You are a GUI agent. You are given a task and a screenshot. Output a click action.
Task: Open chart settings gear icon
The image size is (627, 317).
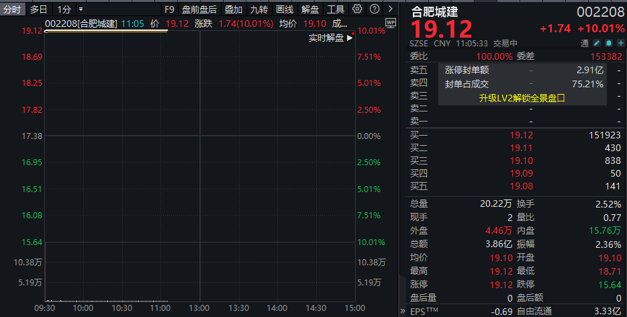point(357,9)
